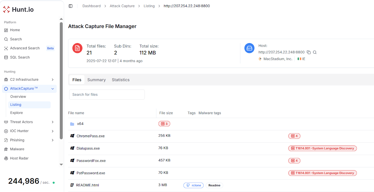This screenshot has width=374, height=192.
Task: Click the red total files document icon
Action: pos(77,48)
